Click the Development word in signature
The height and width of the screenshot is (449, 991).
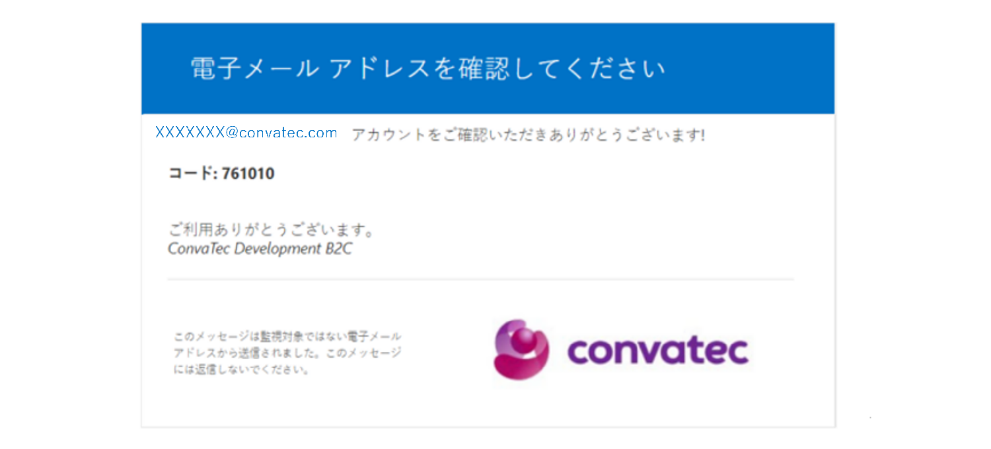(x=276, y=250)
